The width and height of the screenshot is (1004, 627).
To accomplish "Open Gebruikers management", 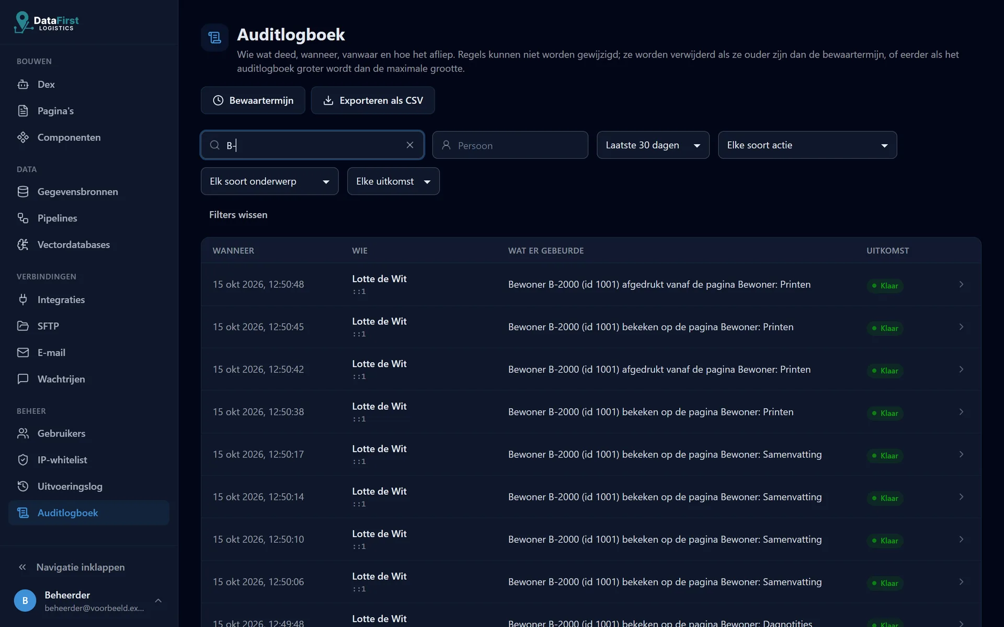I will pos(89,433).
